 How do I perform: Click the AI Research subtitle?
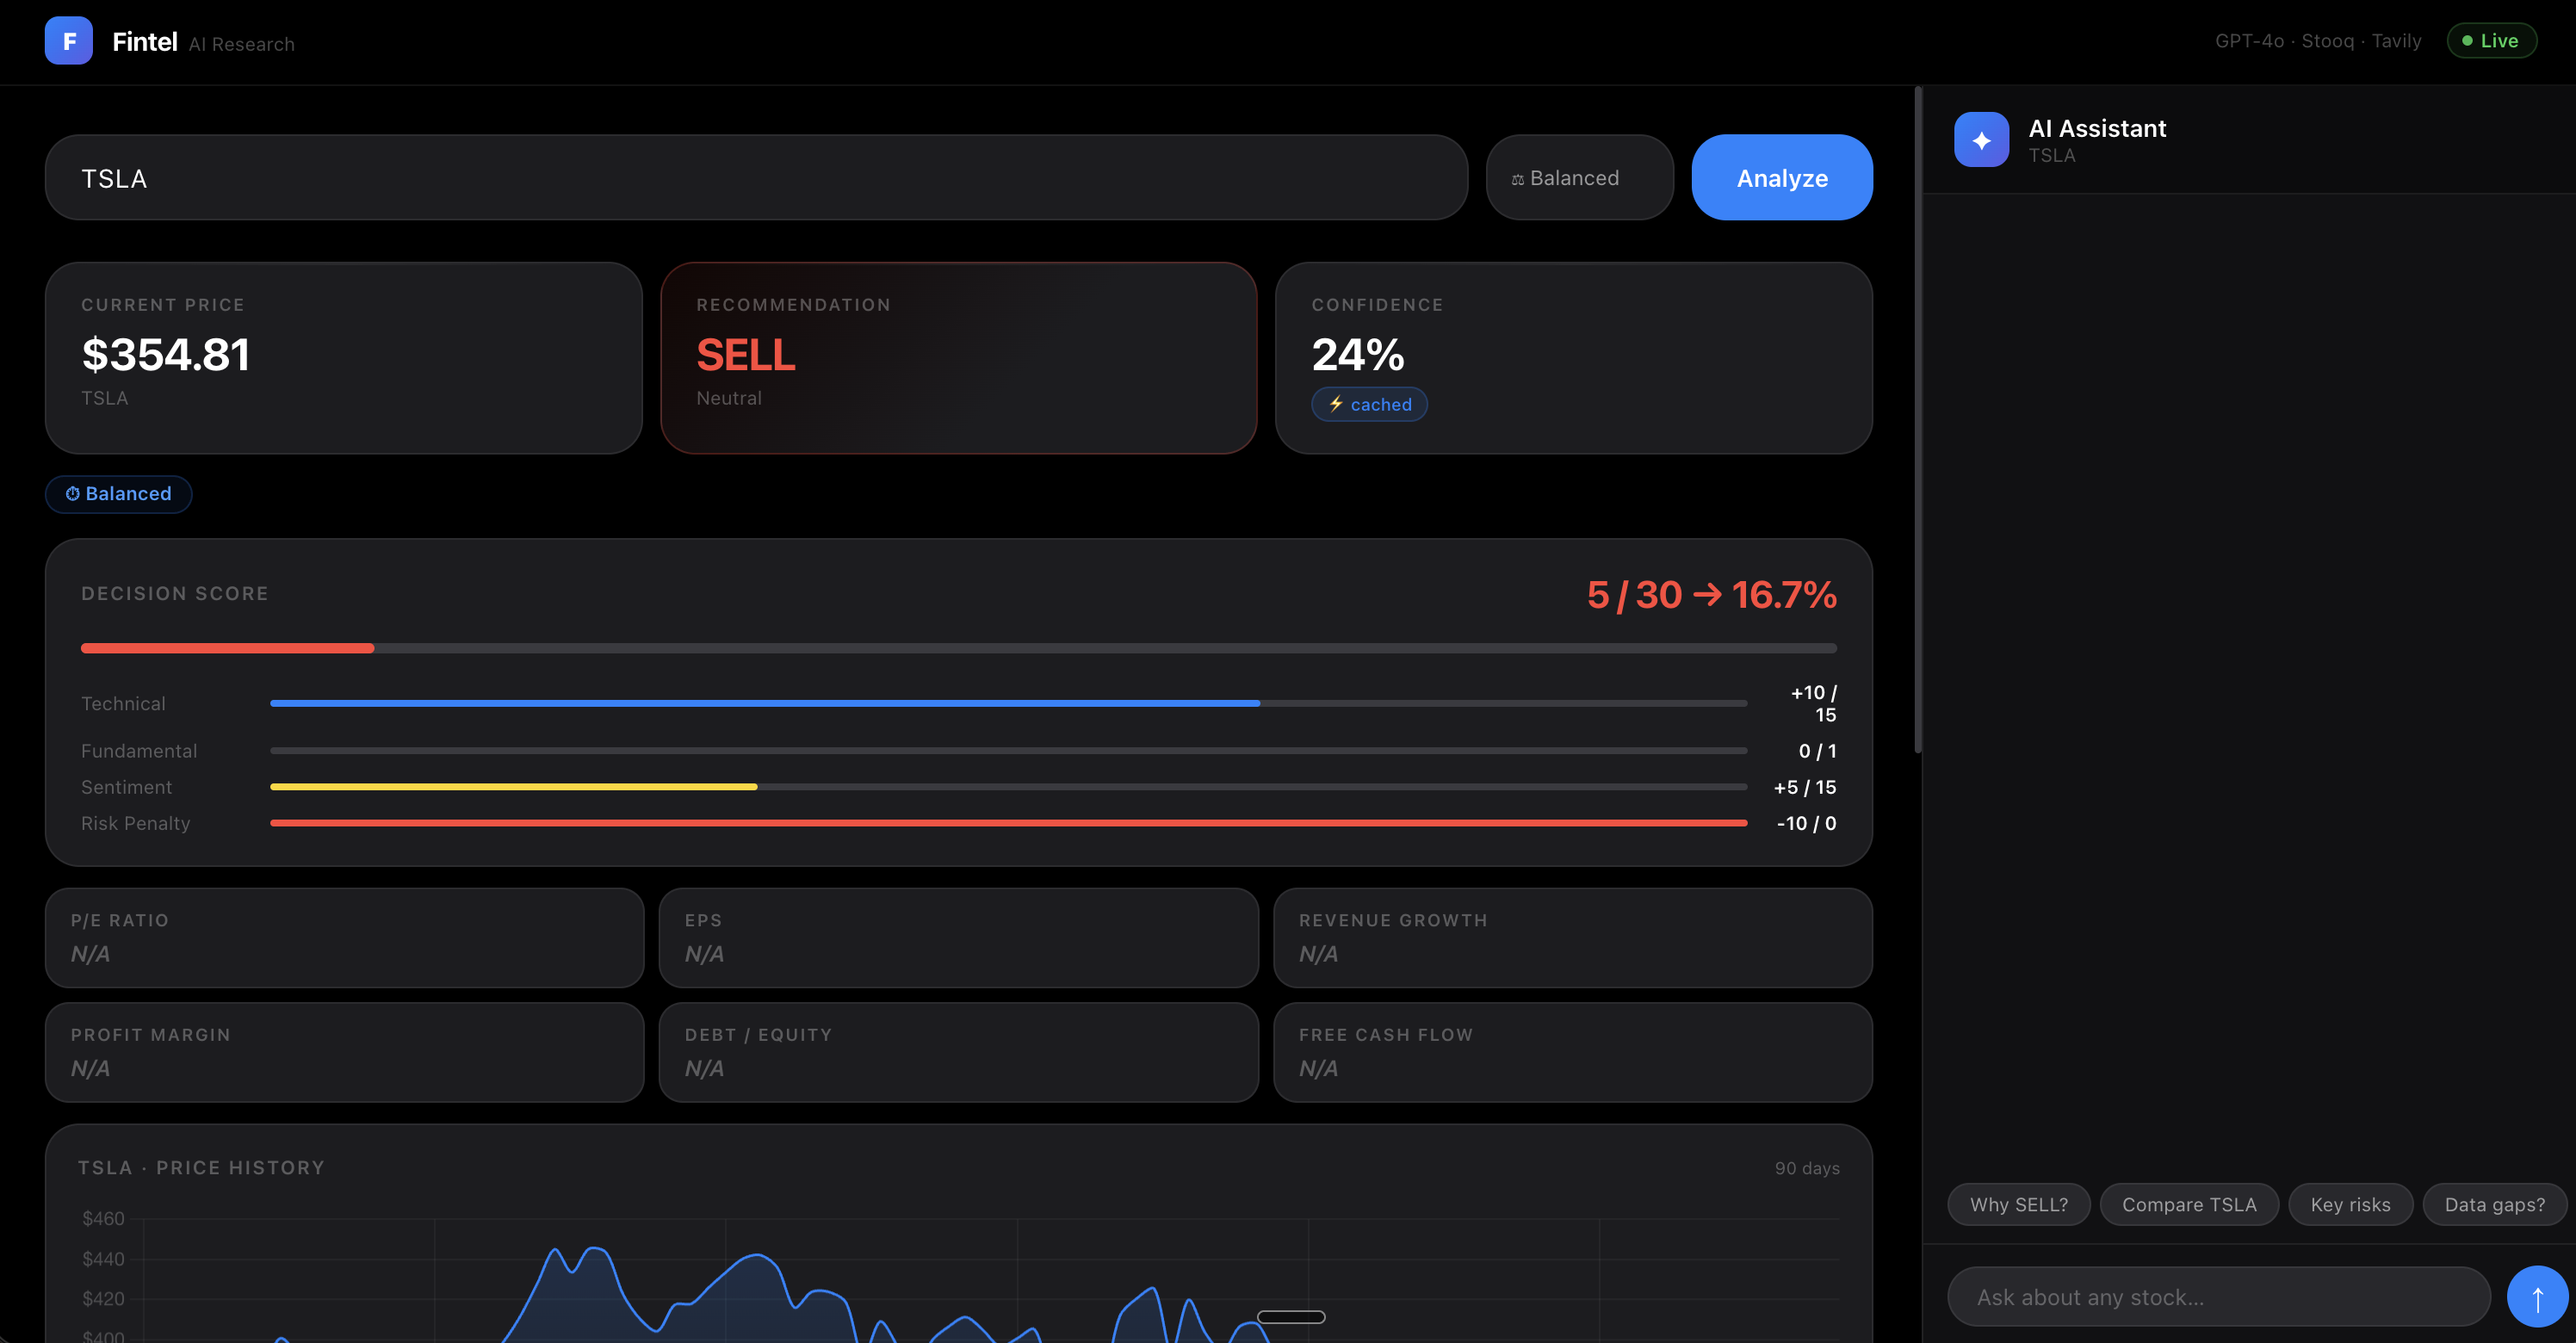pyautogui.click(x=242, y=44)
